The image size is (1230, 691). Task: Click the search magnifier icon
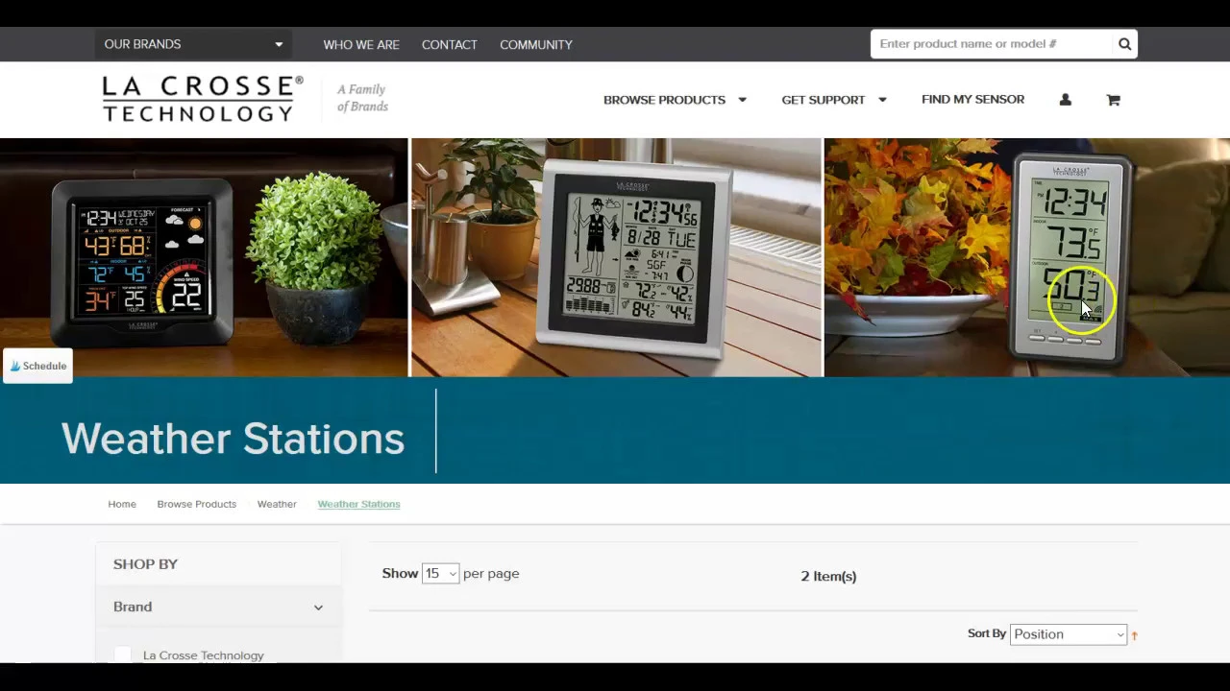click(1124, 44)
